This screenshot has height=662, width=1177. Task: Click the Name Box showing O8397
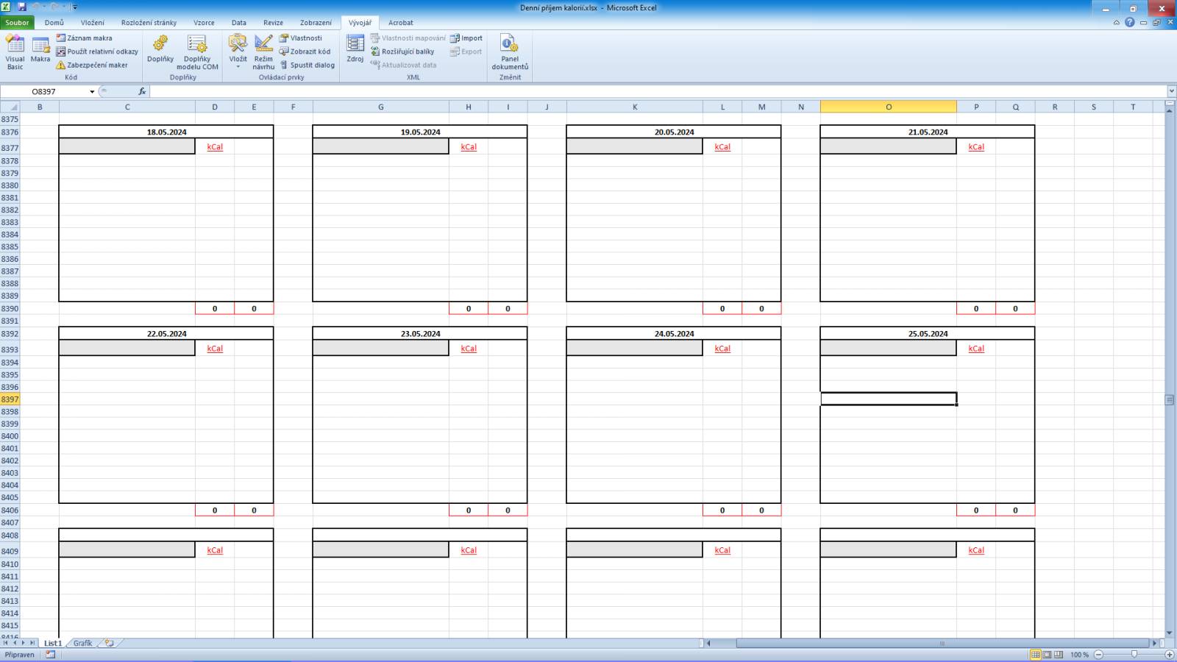(x=44, y=92)
